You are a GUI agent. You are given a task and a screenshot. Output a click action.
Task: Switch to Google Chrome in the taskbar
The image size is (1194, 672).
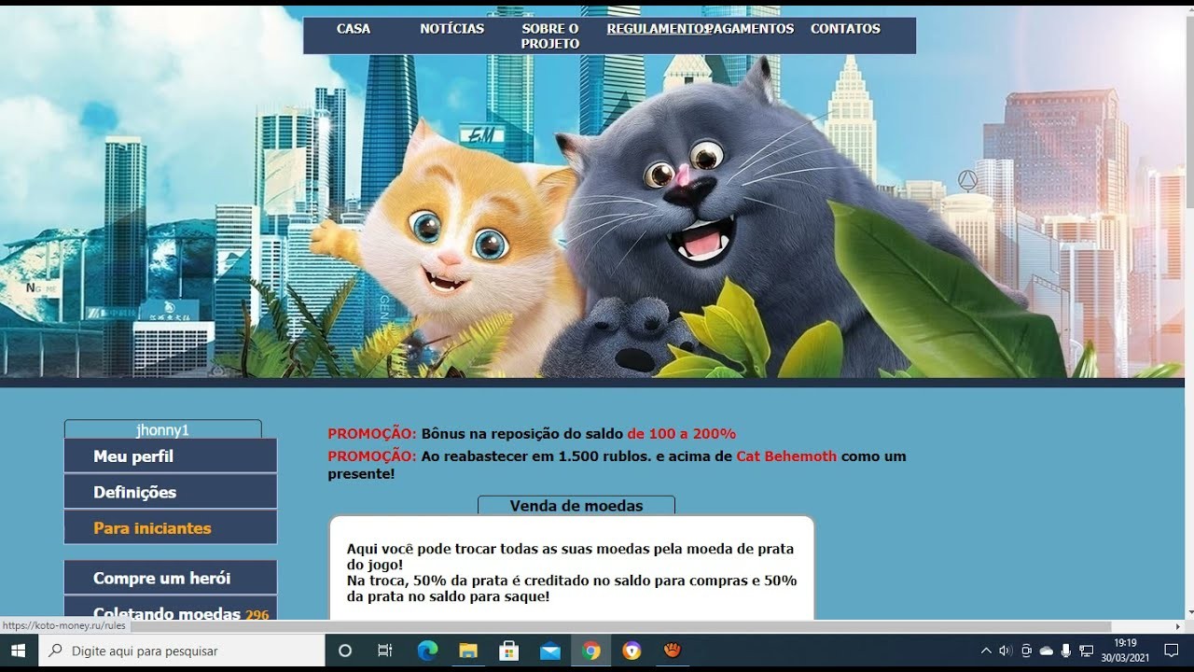[x=591, y=651]
